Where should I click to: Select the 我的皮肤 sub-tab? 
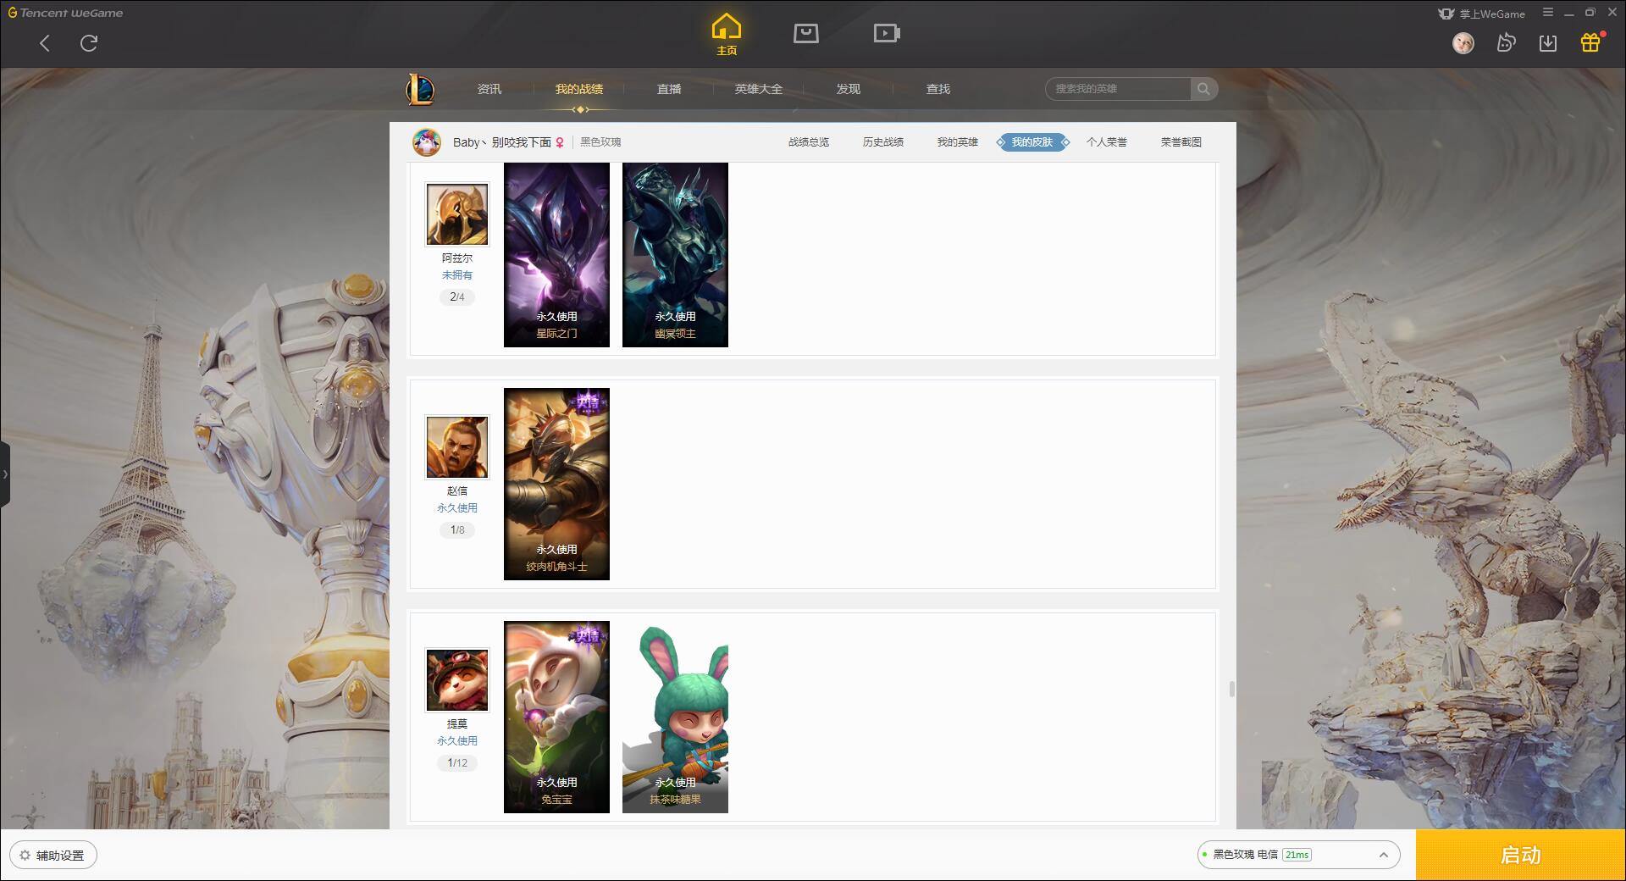click(1032, 142)
